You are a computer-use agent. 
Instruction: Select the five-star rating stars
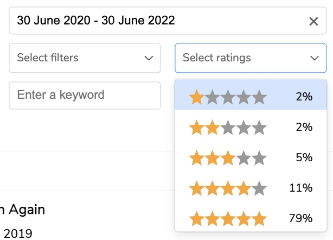[228, 219]
